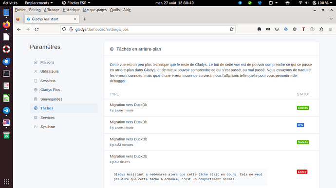Click the shield tracking protection icon

[x=64, y=29]
